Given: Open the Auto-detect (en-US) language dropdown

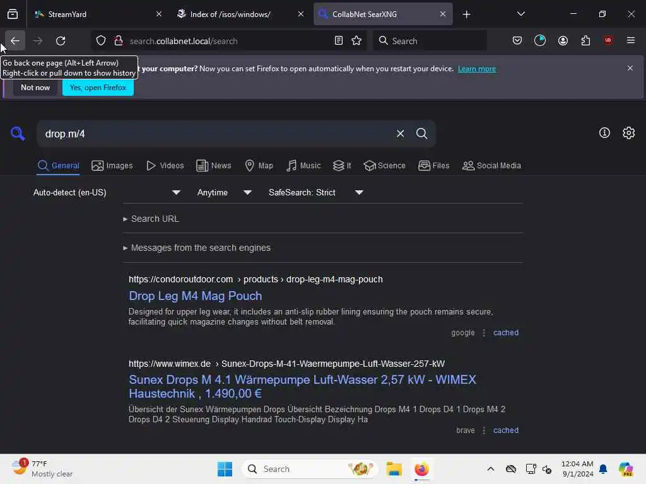Looking at the screenshot, I should pos(107,193).
